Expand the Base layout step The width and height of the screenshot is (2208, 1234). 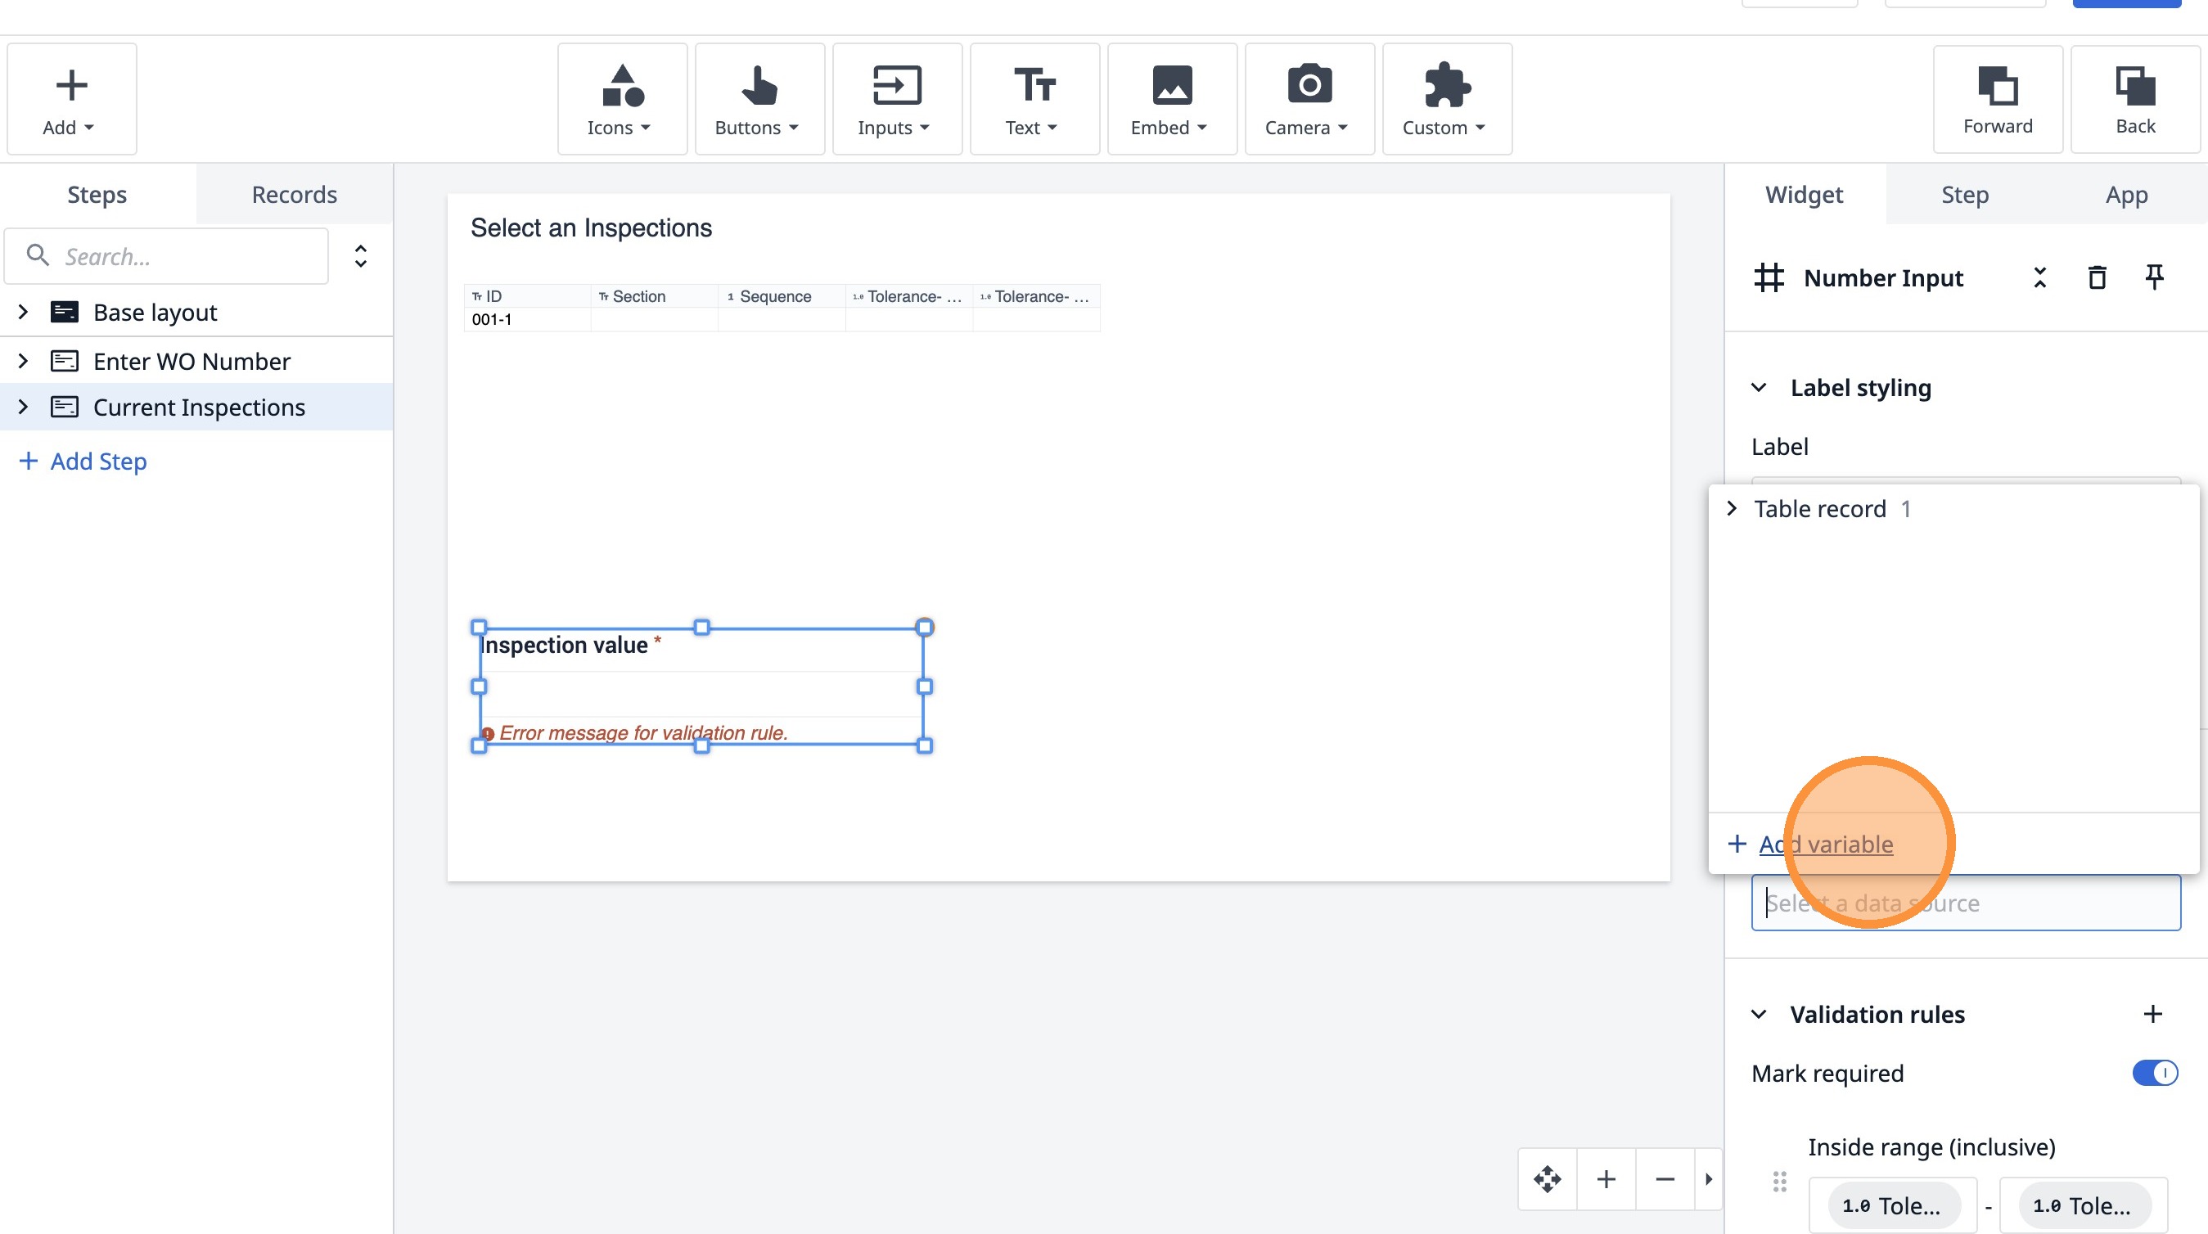click(x=23, y=312)
